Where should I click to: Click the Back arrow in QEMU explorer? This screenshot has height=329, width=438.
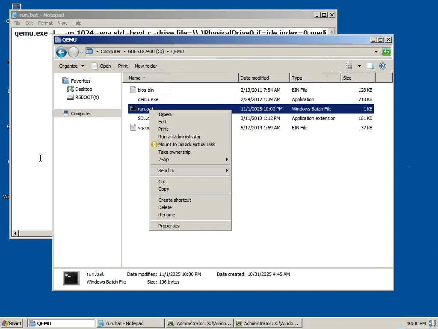point(61,52)
